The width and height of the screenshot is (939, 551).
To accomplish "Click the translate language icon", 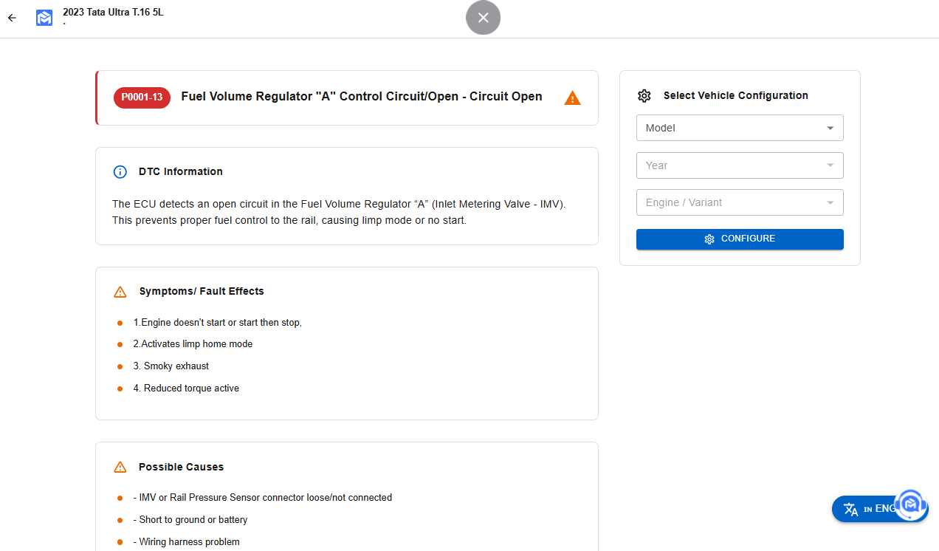I will 851,509.
